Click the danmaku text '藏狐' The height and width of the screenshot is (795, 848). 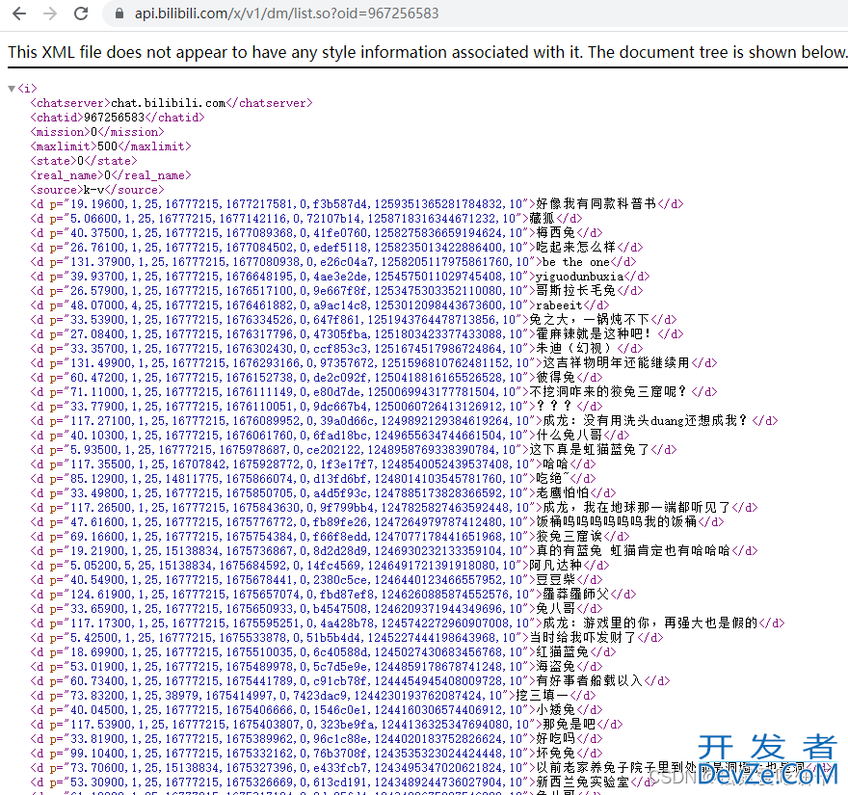[x=543, y=219]
